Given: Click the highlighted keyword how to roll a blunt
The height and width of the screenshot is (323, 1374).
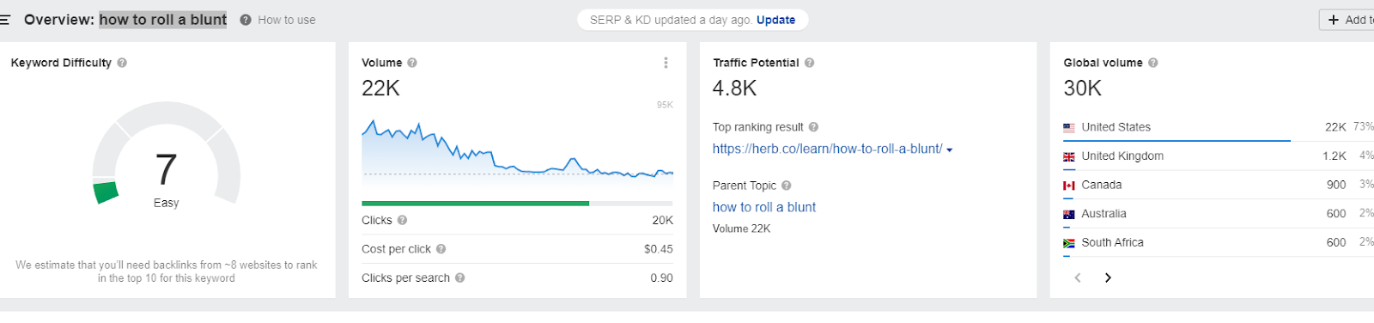Looking at the screenshot, I should (x=163, y=20).
